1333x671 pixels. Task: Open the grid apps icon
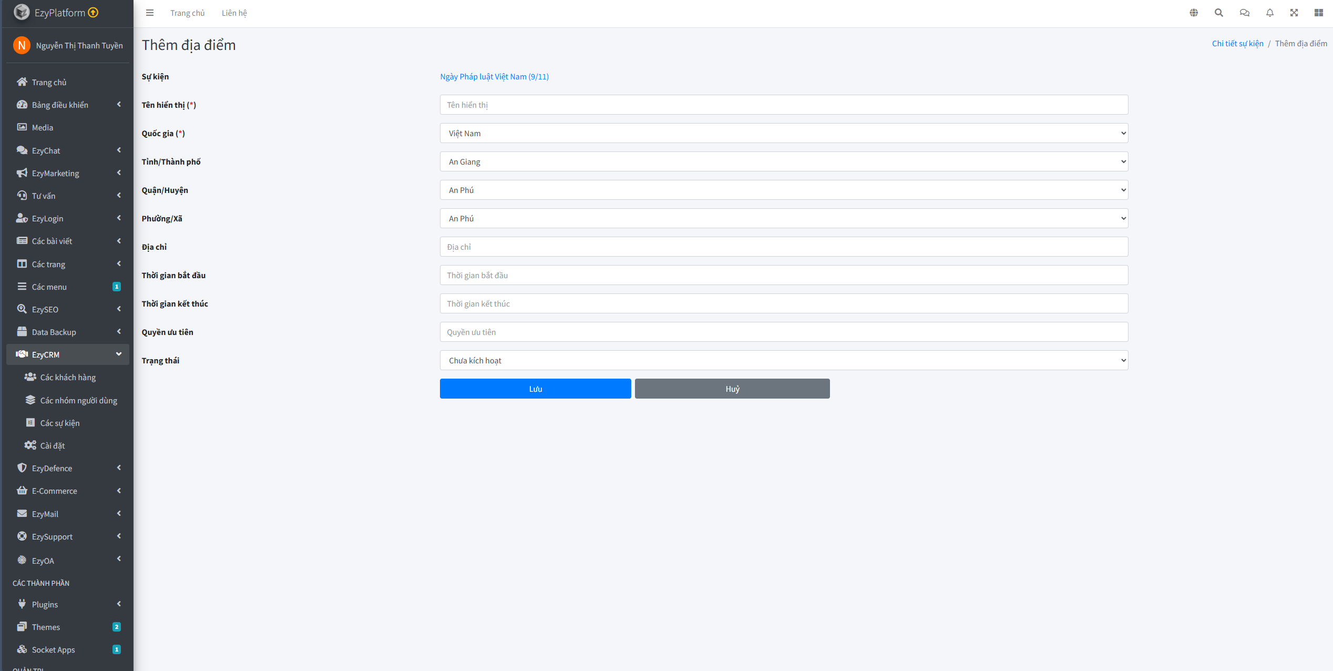click(1319, 13)
